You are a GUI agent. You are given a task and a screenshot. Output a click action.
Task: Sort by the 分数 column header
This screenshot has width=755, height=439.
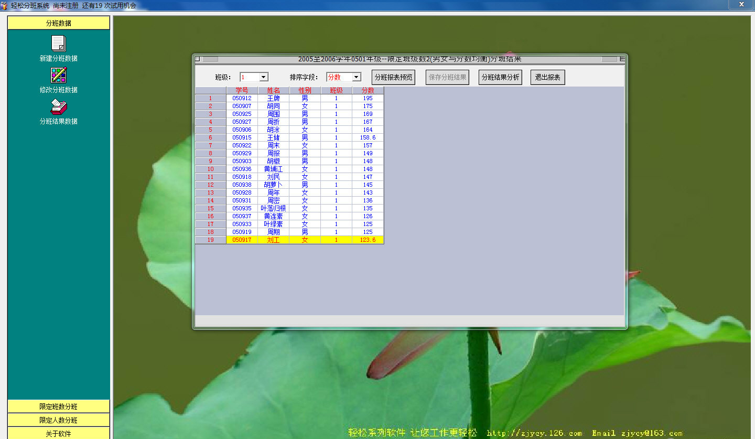(x=366, y=90)
